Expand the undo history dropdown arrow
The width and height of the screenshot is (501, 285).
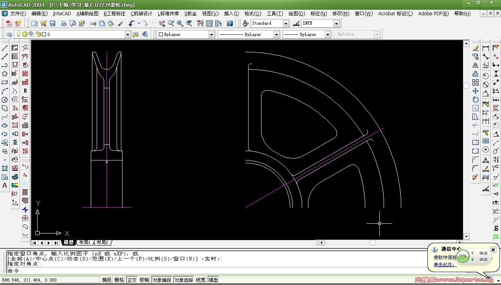[139, 23]
